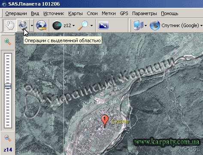Open the Метки menu
The height and width of the screenshot is (155, 203).
(x=109, y=13)
